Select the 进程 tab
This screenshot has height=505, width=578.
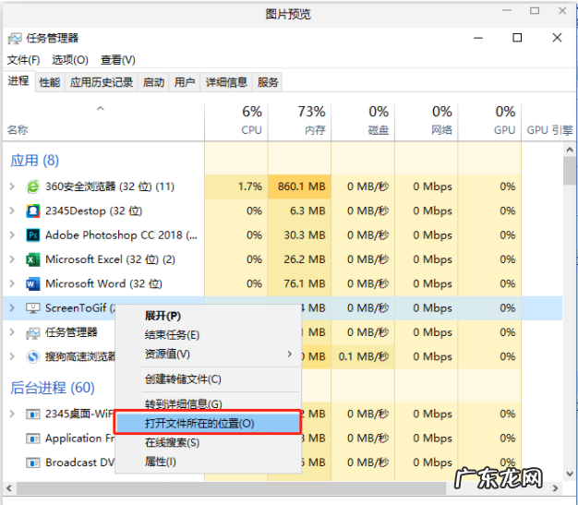point(18,81)
